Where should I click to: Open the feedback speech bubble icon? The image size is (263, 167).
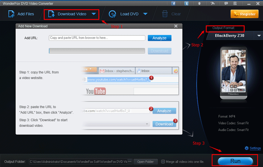pos(226,3)
